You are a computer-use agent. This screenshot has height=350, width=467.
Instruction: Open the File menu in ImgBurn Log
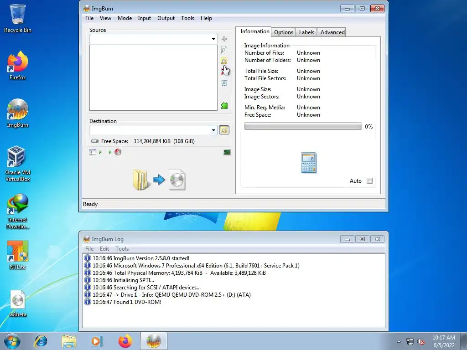click(x=89, y=249)
